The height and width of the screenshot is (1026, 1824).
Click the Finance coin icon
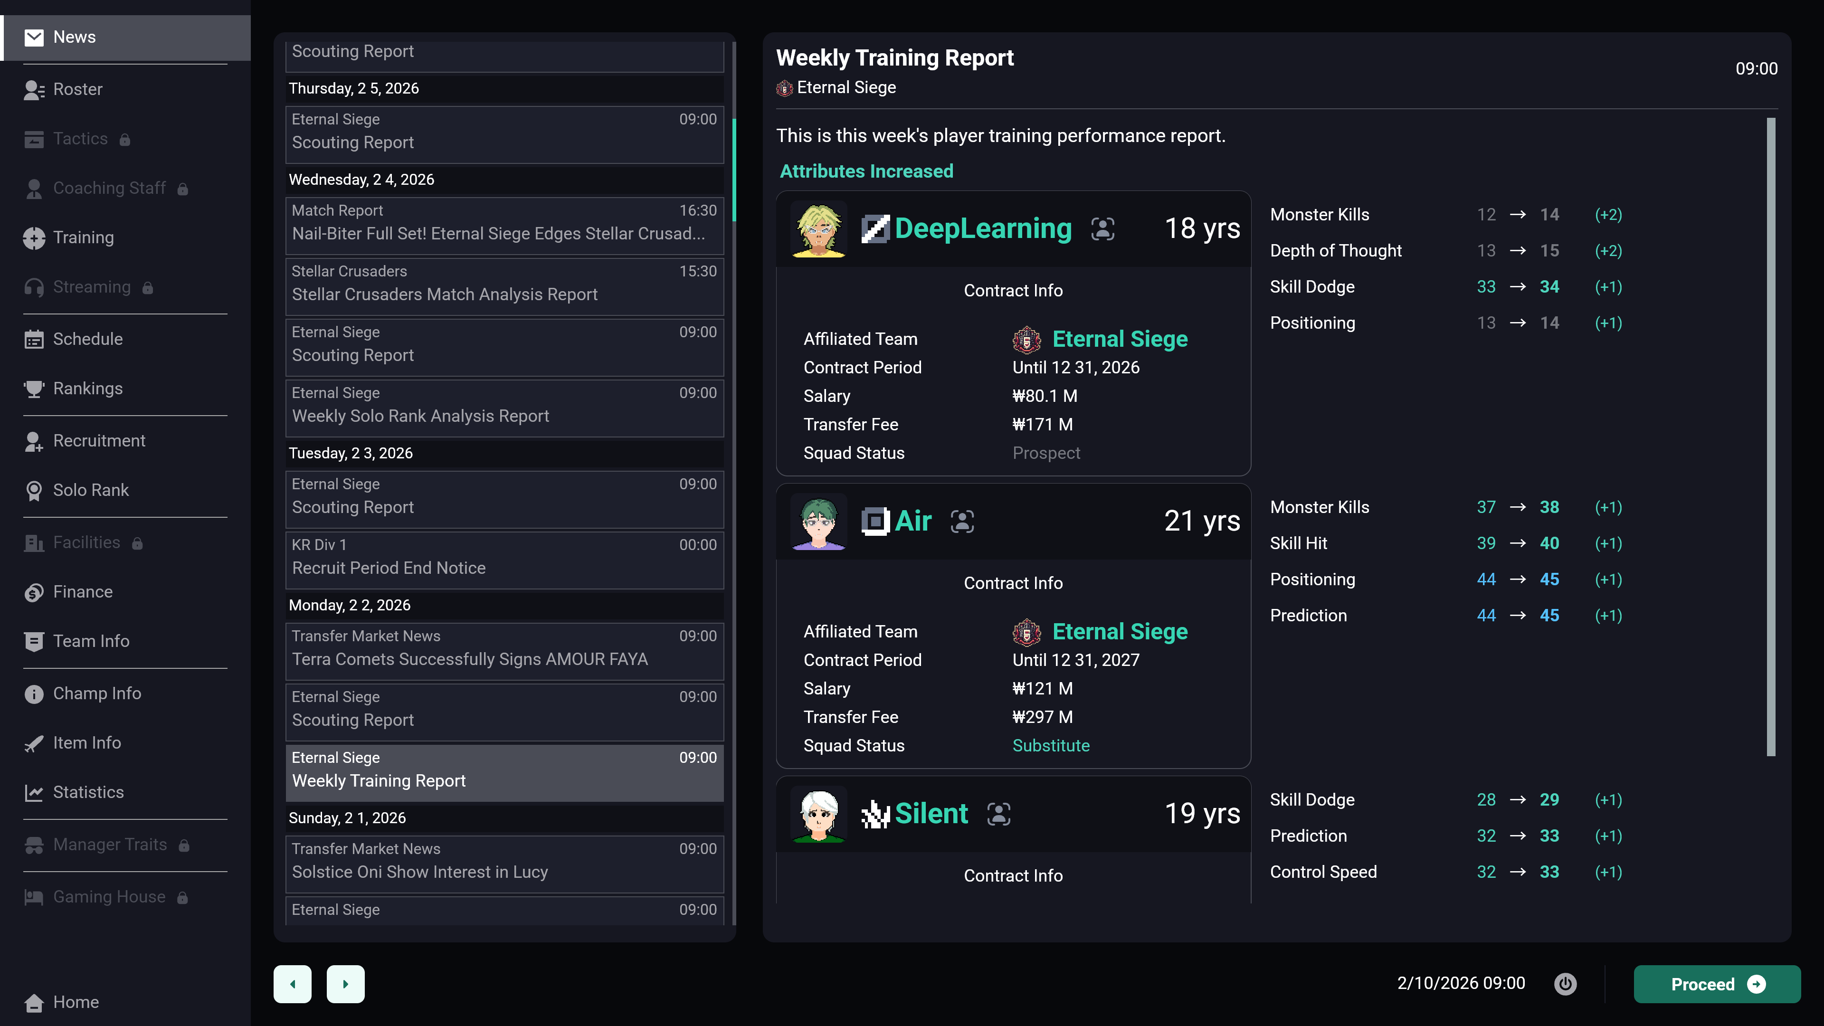pyautogui.click(x=34, y=592)
